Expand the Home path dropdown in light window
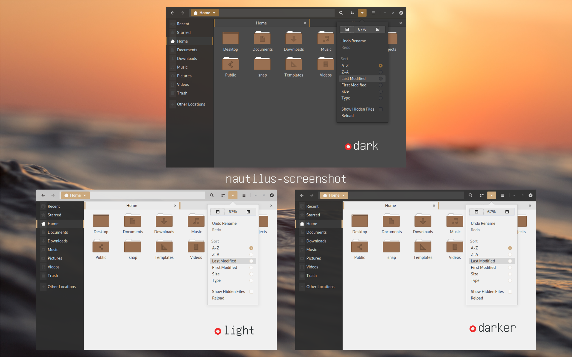This screenshot has width=572, height=357. [75, 195]
